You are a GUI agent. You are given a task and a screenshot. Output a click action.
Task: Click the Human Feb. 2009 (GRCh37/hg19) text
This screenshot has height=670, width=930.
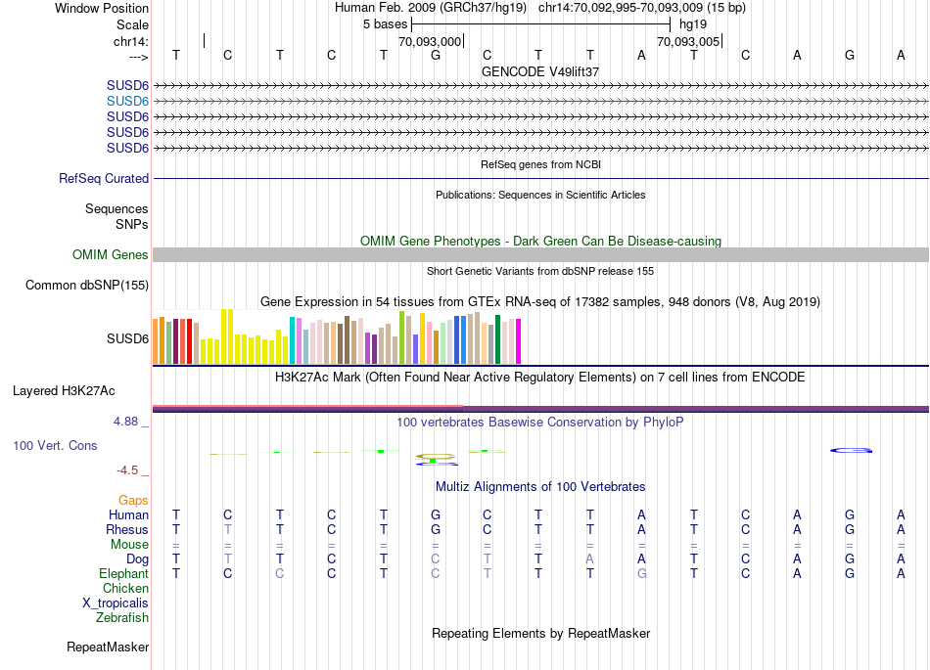(x=431, y=8)
